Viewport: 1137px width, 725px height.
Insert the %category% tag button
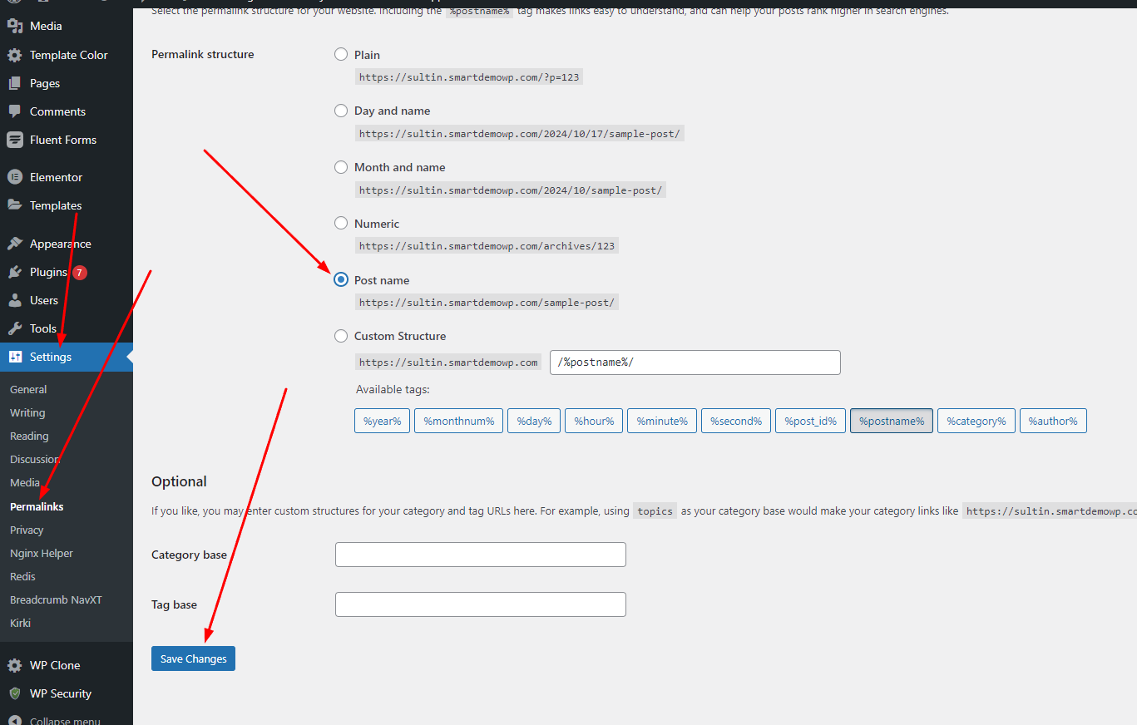(x=976, y=421)
